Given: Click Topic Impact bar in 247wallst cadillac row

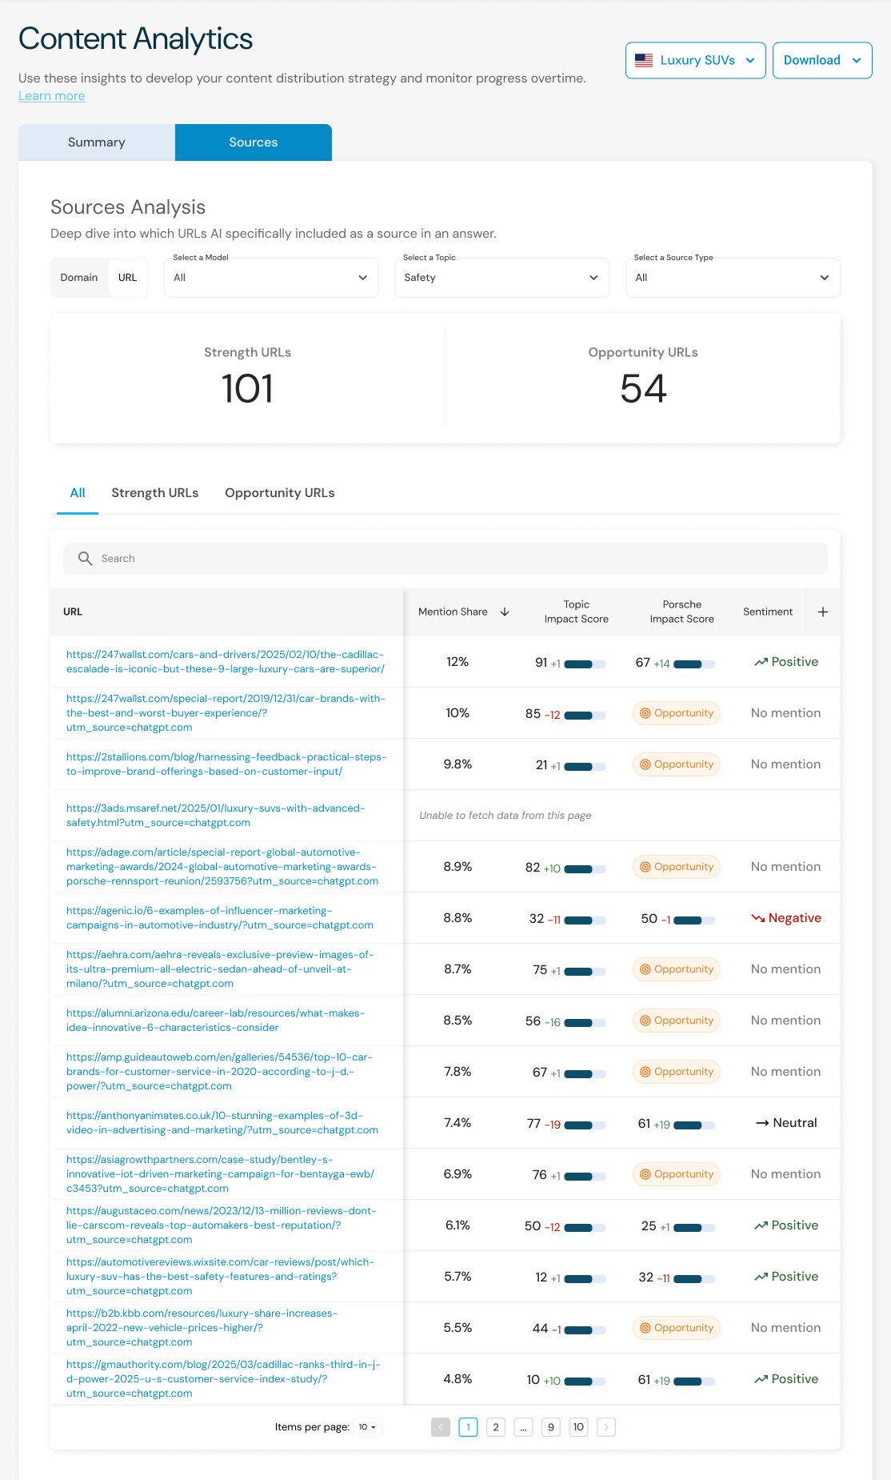Looking at the screenshot, I should click(585, 664).
